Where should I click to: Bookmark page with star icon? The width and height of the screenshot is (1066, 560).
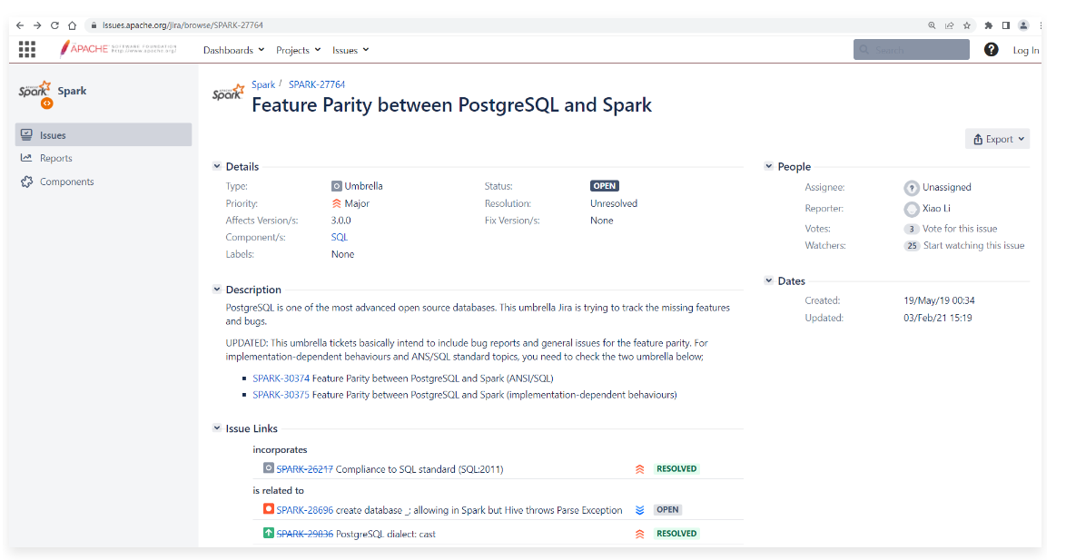pyautogui.click(x=967, y=25)
